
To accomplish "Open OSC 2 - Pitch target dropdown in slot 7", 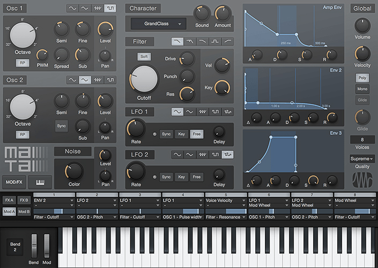I will 312,217.
